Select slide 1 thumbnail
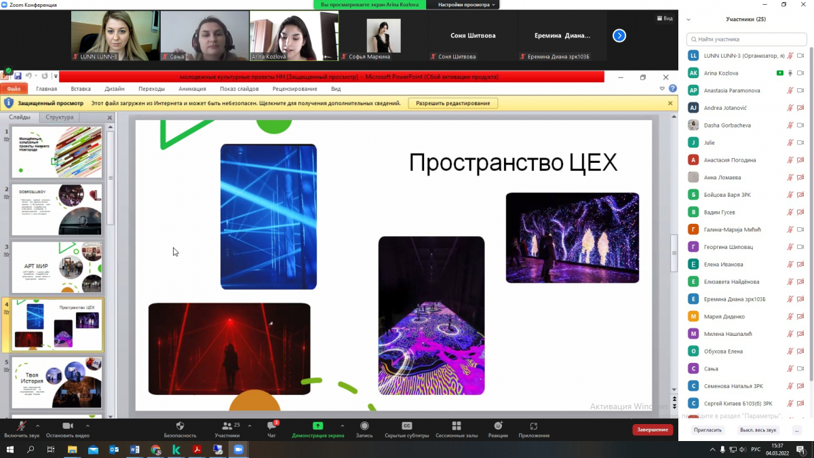 57,151
